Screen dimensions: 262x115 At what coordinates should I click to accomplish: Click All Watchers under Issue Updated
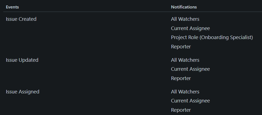pos(185,60)
